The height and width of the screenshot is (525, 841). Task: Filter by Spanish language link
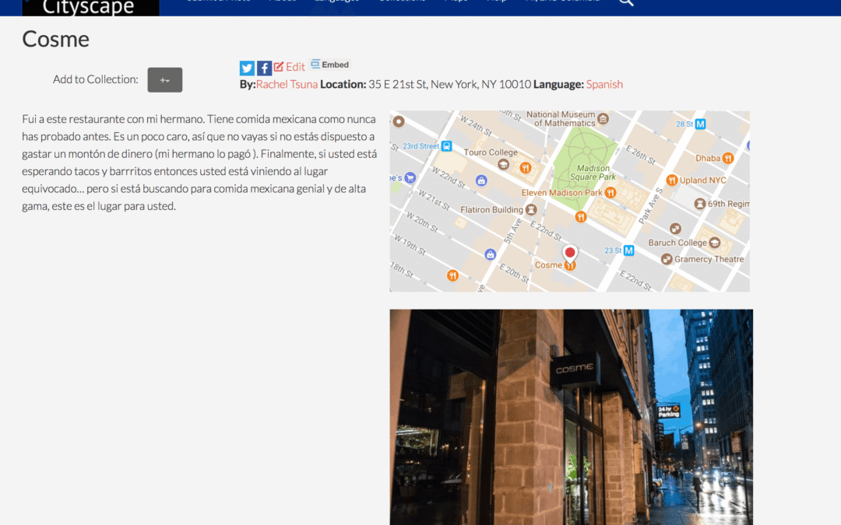pyautogui.click(x=604, y=84)
